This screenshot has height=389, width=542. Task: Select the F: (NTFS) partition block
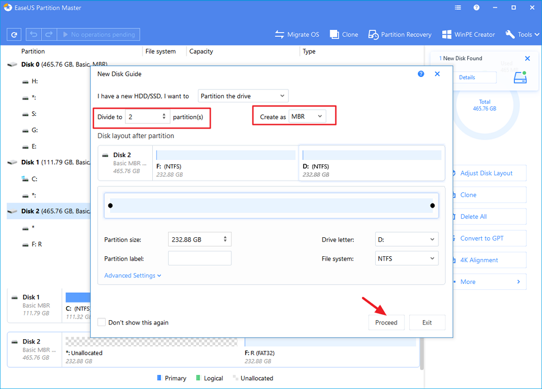point(225,163)
